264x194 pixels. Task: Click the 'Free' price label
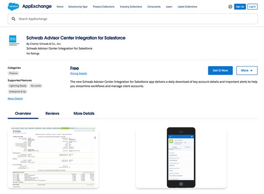(x=74, y=68)
